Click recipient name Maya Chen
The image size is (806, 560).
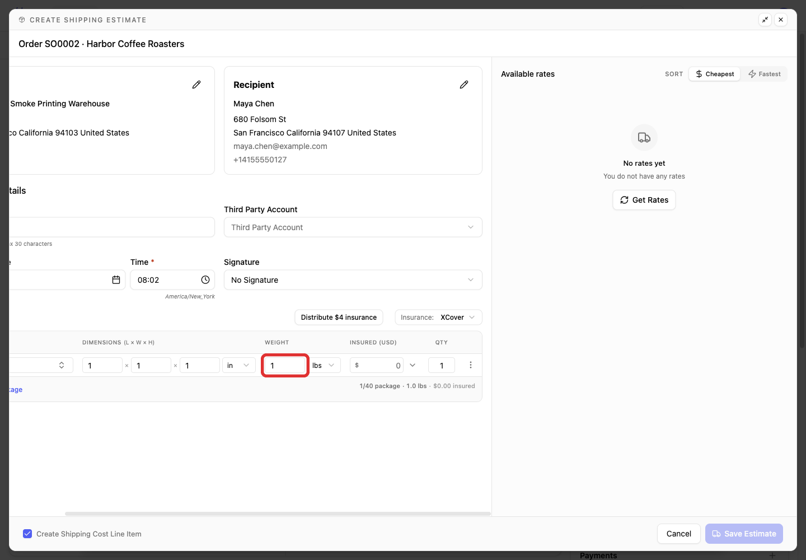254,104
